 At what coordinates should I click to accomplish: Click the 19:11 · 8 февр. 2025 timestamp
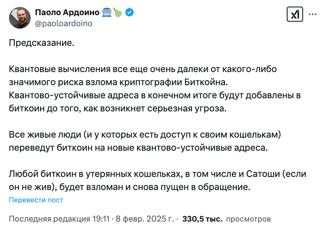(133, 219)
